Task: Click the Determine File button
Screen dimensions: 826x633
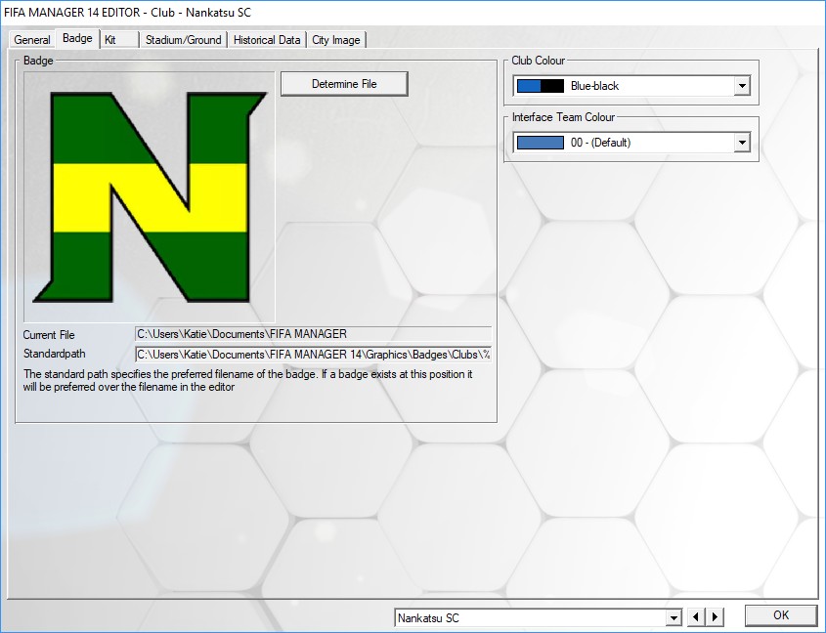Action: click(x=344, y=84)
